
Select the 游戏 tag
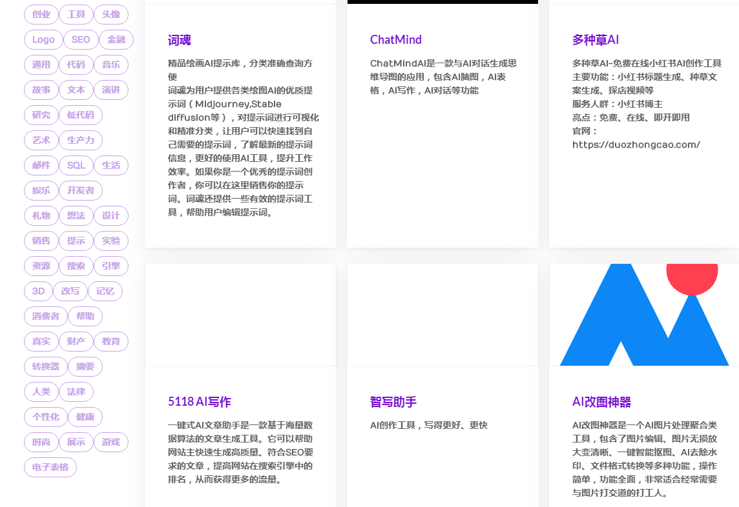[111, 442]
